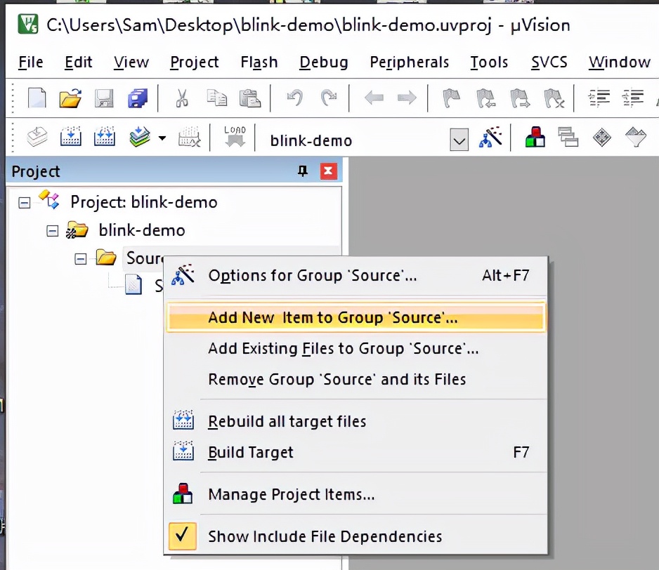Choose Options for Group 'Source' entry

(356, 276)
